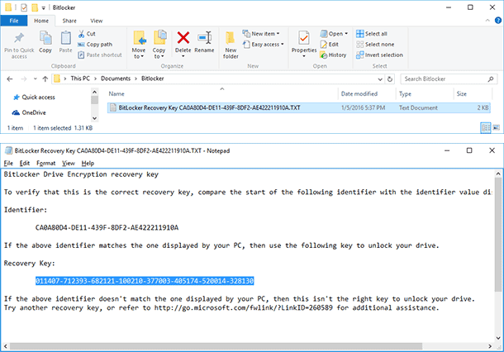The image size is (504, 352).
Task: Cut the selected file
Action: (x=87, y=34)
